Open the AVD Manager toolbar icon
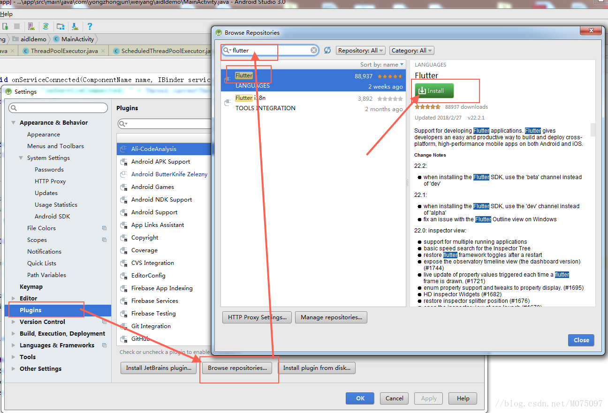This screenshot has width=608, height=413. coord(31,26)
